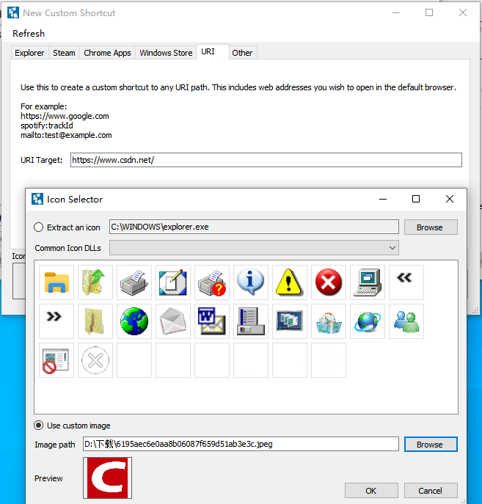Maximize the Icon Selector window

point(416,199)
